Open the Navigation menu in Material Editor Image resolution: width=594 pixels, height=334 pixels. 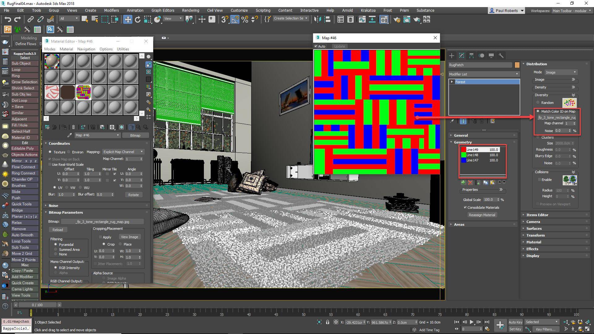click(x=86, y=49)
